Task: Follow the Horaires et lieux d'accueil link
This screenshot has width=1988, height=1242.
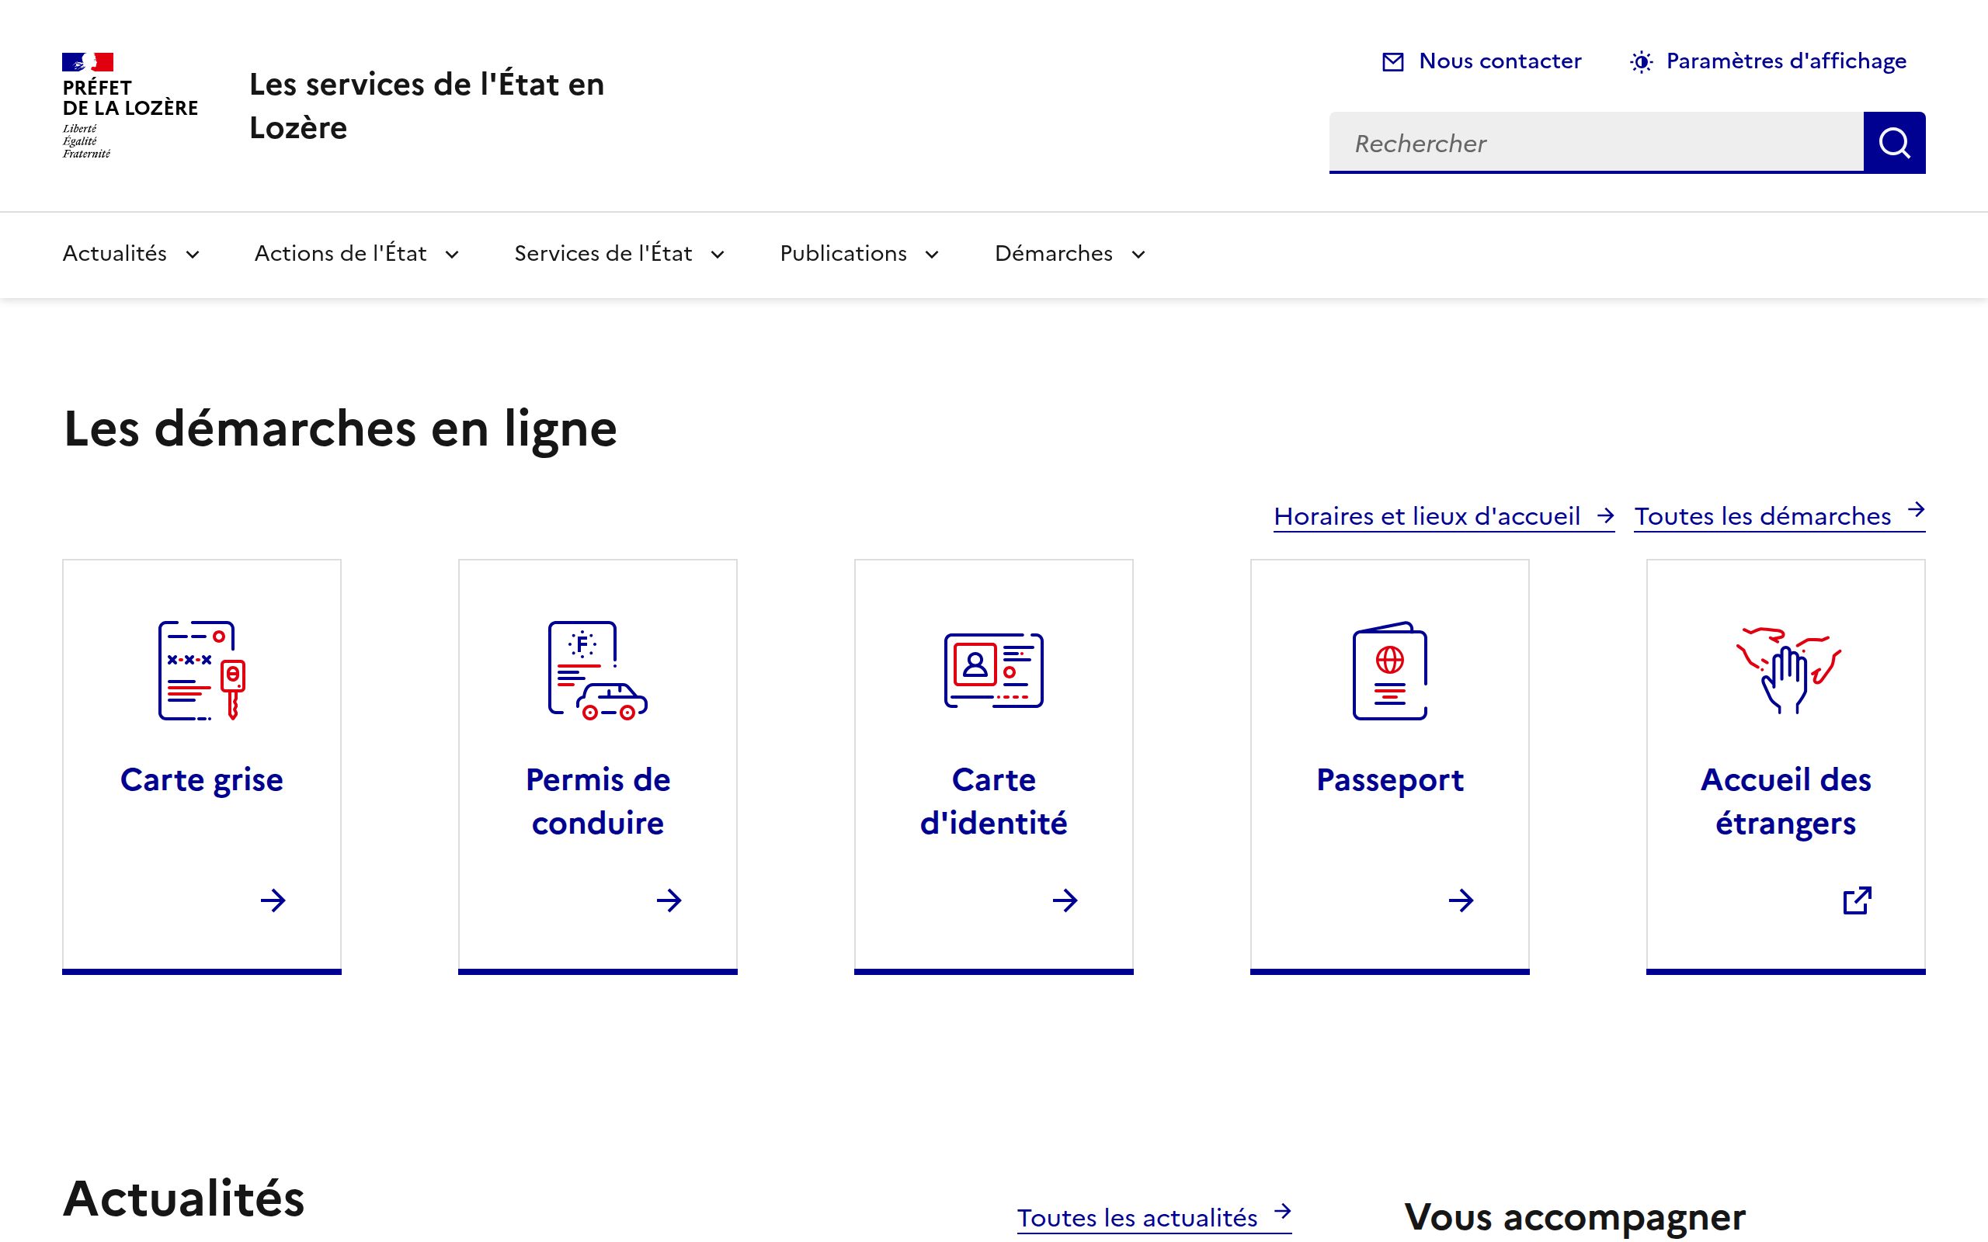Action: tap(1444, 516)
